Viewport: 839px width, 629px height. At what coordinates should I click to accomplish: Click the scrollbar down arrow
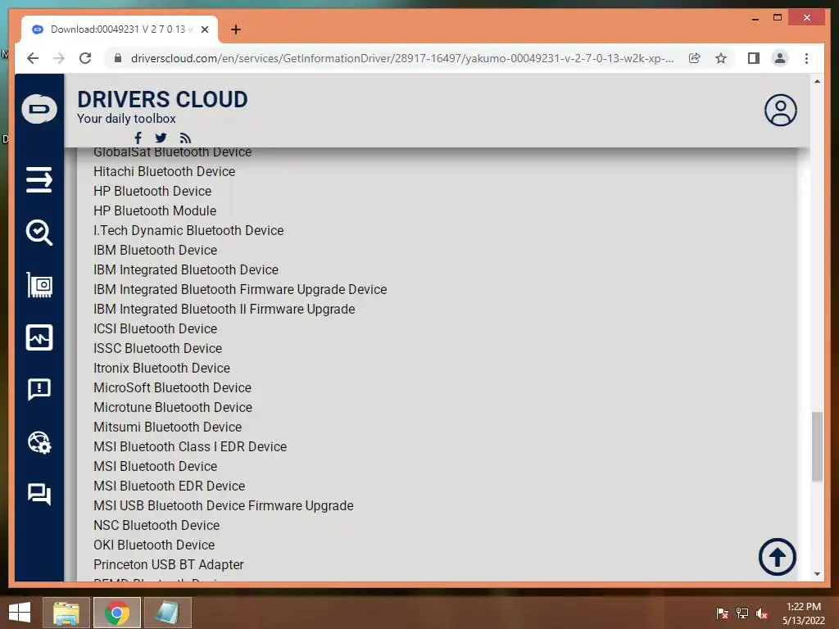coord(817,574)
